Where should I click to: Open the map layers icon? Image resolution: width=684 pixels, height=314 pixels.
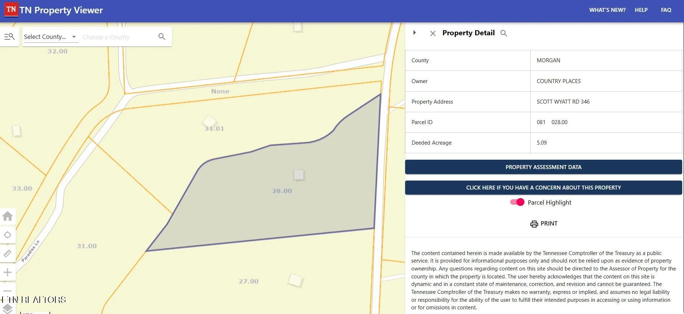click(x=8, y=309)
